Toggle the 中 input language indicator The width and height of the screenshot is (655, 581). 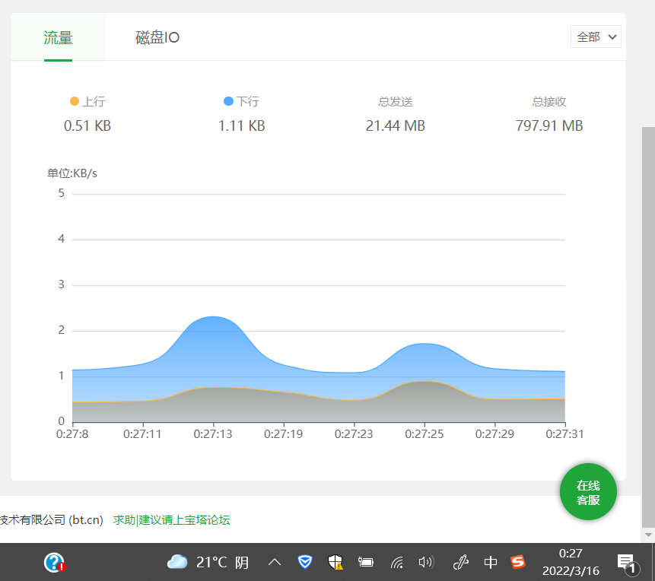click(491, 562)
